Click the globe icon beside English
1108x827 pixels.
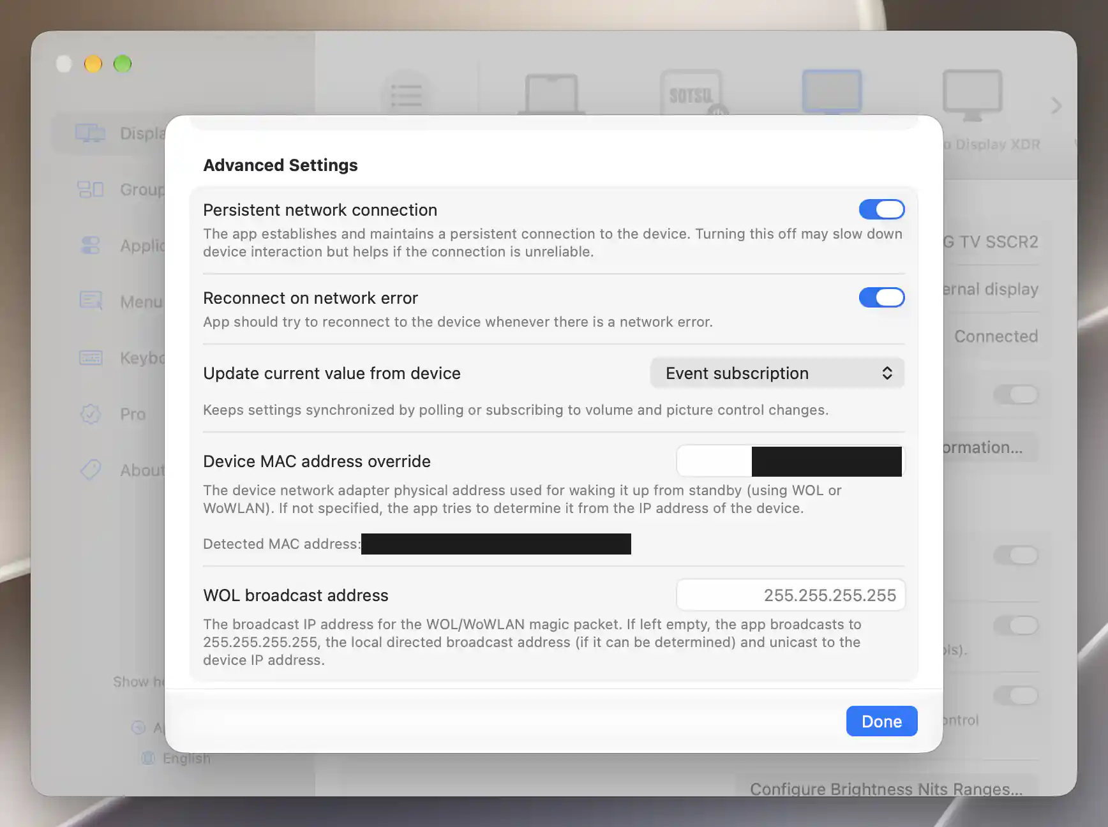148,758
